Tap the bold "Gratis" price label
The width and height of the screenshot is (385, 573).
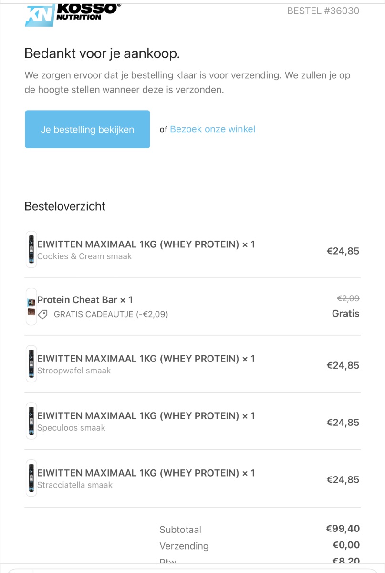345,314
